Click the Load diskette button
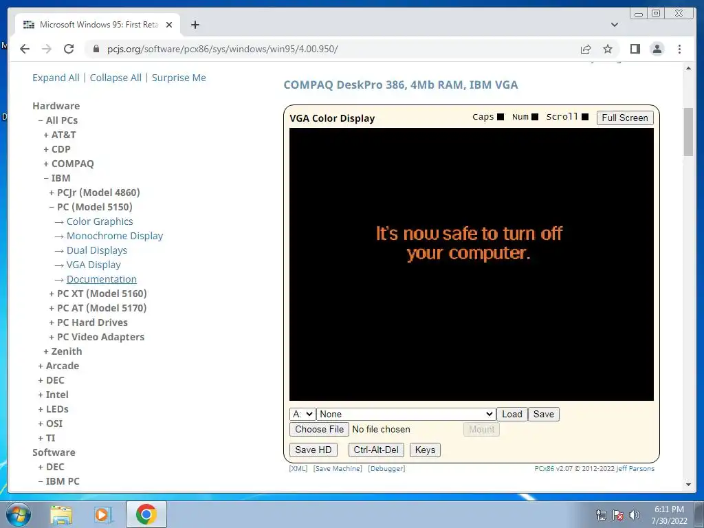The image size is (704, 528). pyautogui.click(x=511, y=414)
